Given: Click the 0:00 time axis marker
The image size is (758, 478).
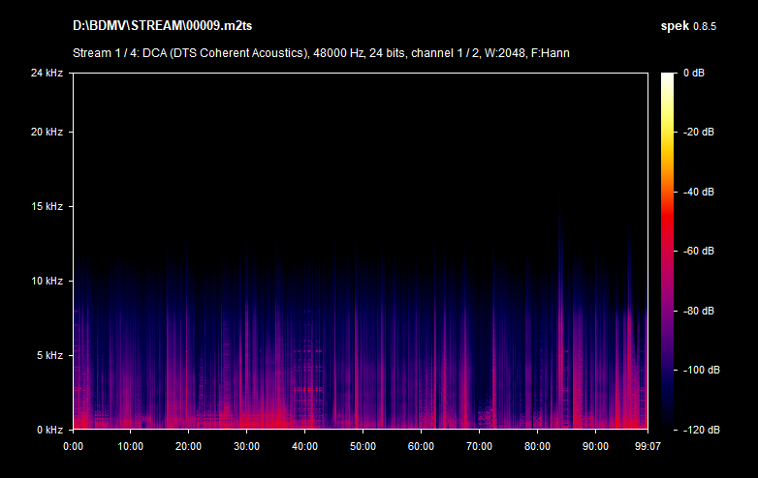Looking at the screenshot, I should [x=73, y=446].
